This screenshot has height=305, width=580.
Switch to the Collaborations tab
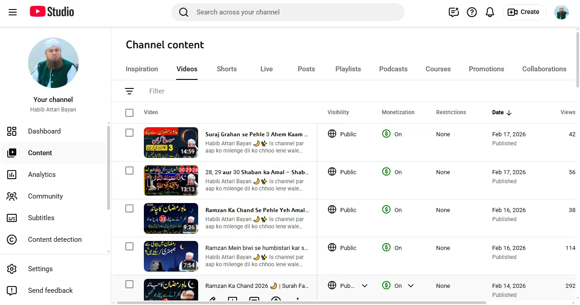[x=544, y=69]
